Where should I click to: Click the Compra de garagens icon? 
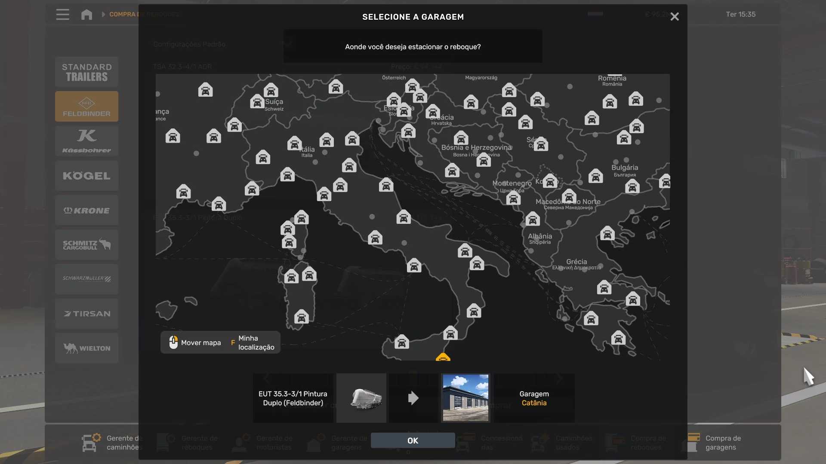[693, 442]
